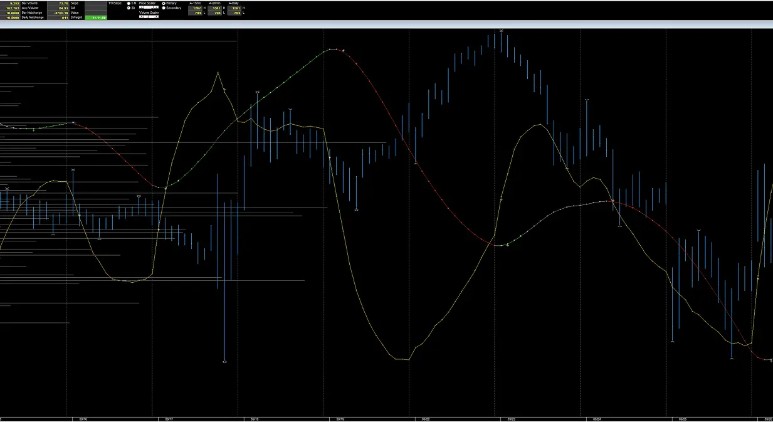
Task: Click the Price Scaler left arrow
Action: (x=142, y=8)
